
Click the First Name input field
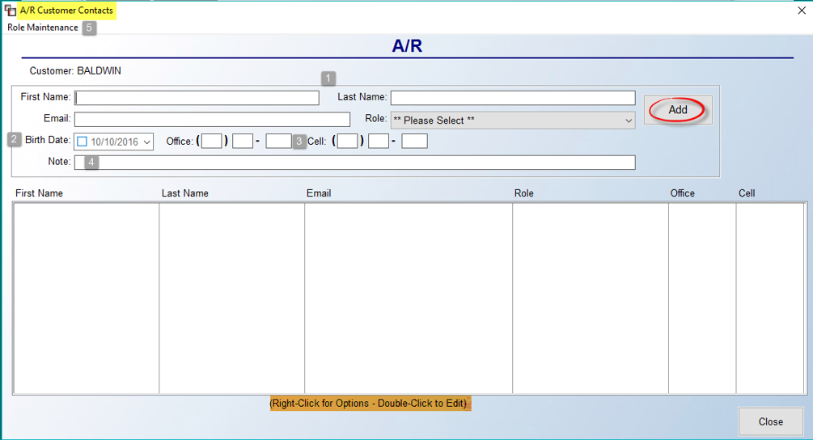[197, 98]
